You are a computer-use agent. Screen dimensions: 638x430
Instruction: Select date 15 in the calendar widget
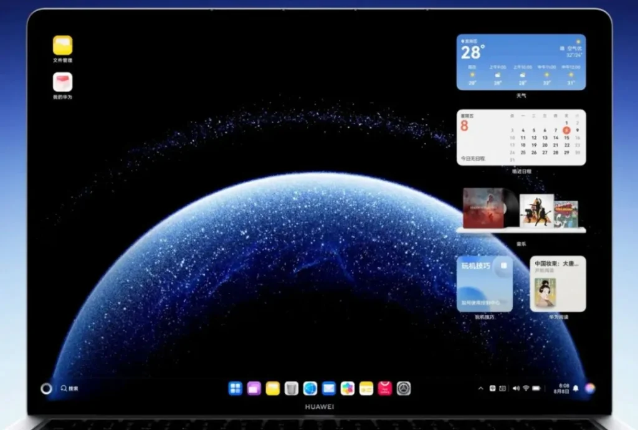[566, 138]
